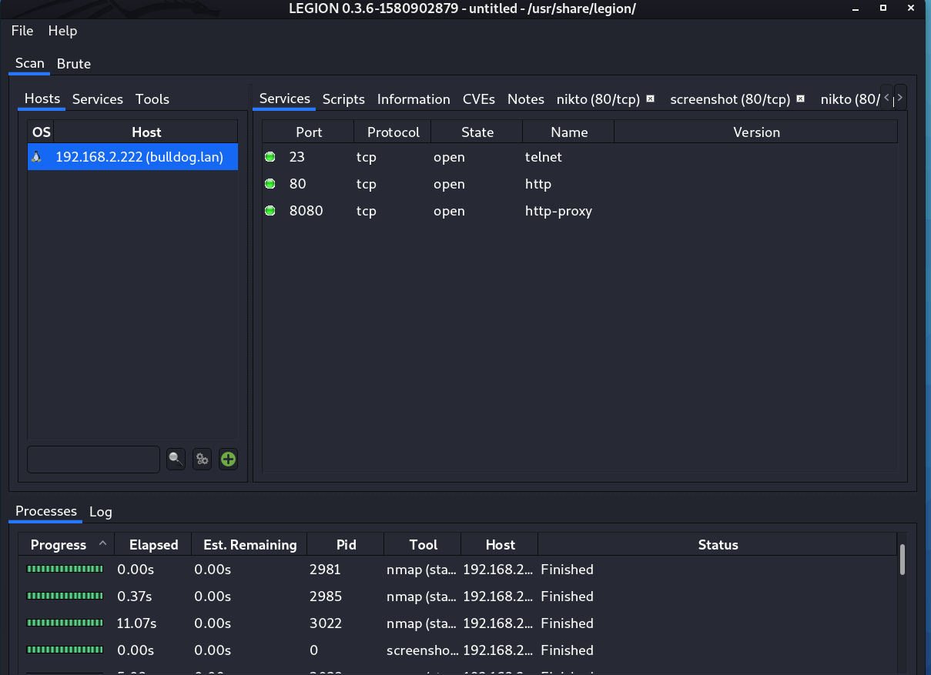
Task: Open the File menu
Action: point(22,31)
